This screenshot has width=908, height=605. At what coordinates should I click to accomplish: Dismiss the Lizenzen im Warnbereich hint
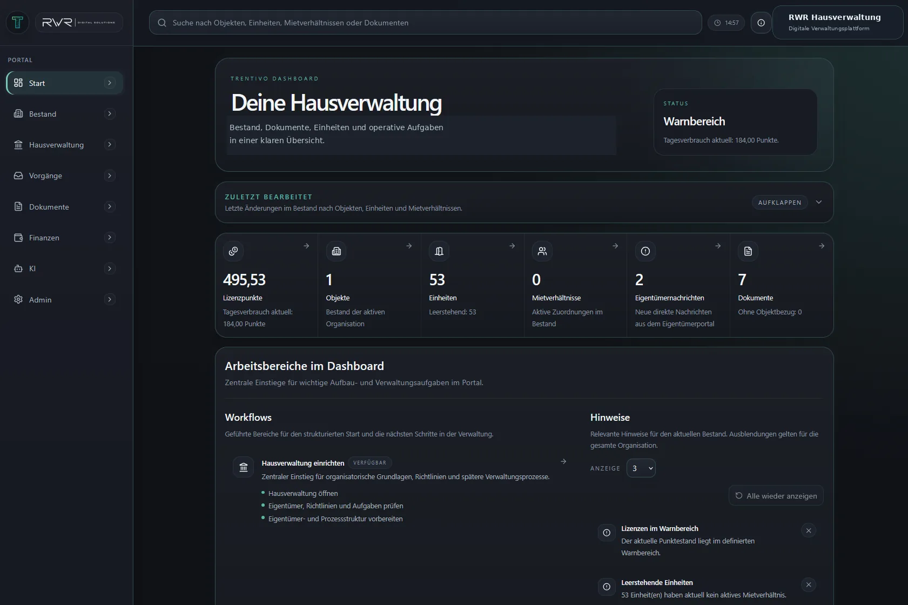click(x=809, y=530)
